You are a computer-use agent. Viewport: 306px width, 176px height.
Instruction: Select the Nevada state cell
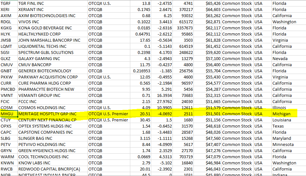tap(289, 59)
